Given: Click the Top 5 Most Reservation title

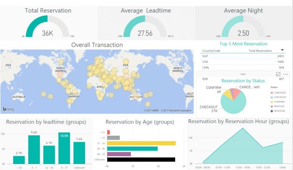Looking at the screenshot, I should [x=243, y=44].
